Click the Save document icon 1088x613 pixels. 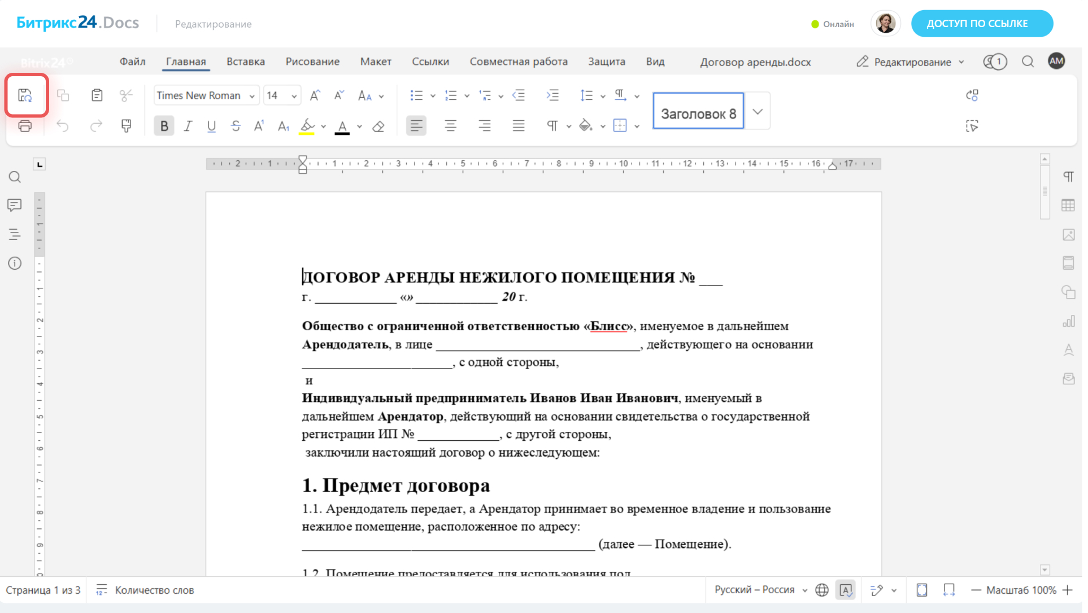coord(25,95)
